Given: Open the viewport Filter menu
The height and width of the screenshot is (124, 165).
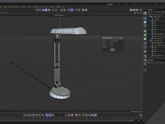Looking at the screenshot, I should 2,13.
